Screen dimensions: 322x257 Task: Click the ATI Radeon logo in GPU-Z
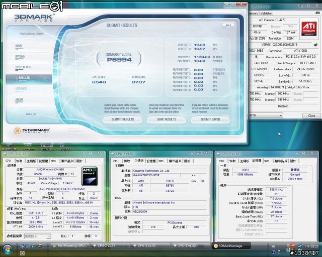pos(309,29)
